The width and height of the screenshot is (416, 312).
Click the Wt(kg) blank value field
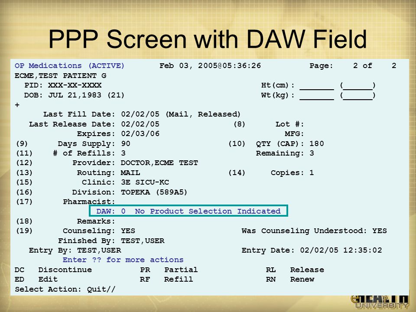click(x=316, y=96)
